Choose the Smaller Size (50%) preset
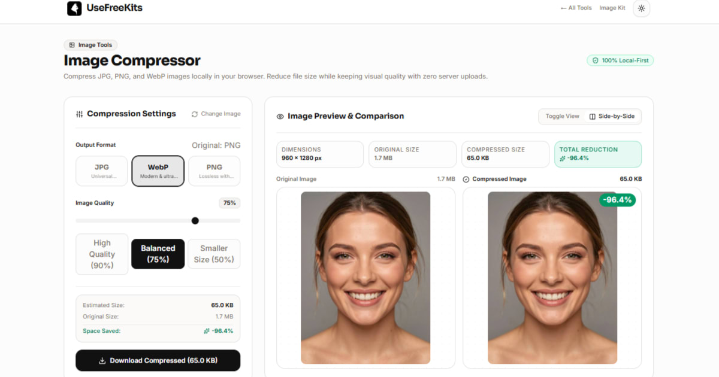Image resolution: width=719 pixels, height=377 pixels. click(x=214, y=254)
